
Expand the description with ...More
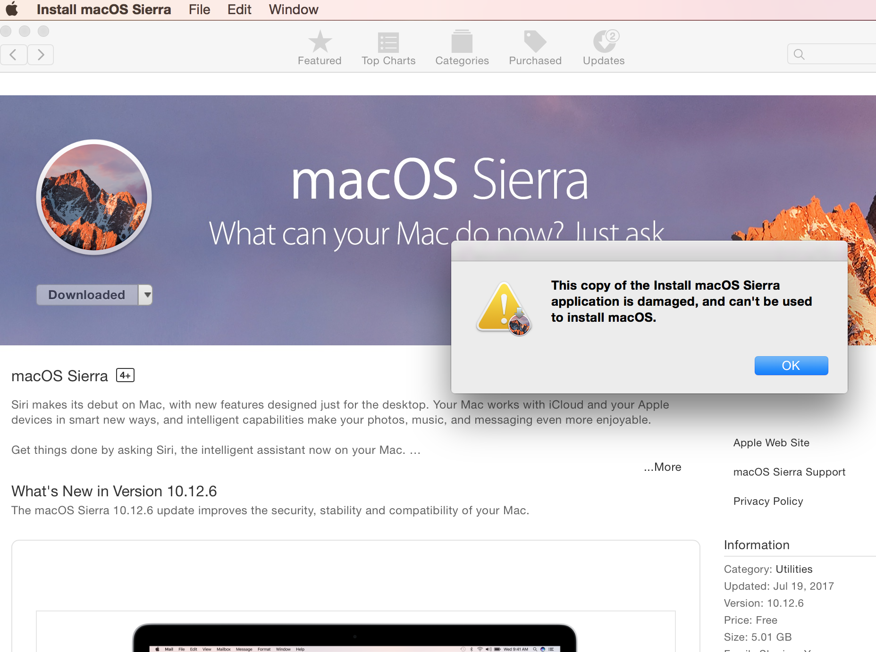point(663,467)
